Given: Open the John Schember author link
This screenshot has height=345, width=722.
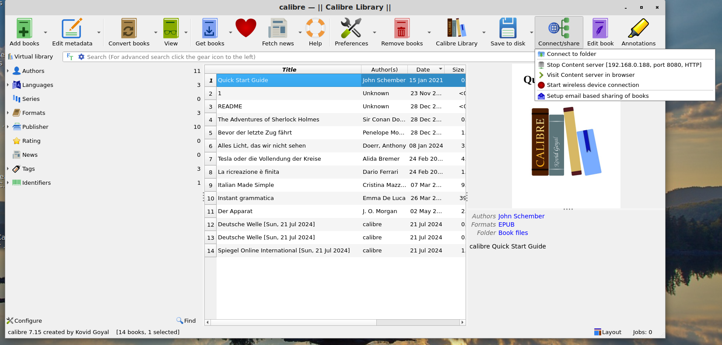Looking at the screenshot, I should [x=521, y=216].
